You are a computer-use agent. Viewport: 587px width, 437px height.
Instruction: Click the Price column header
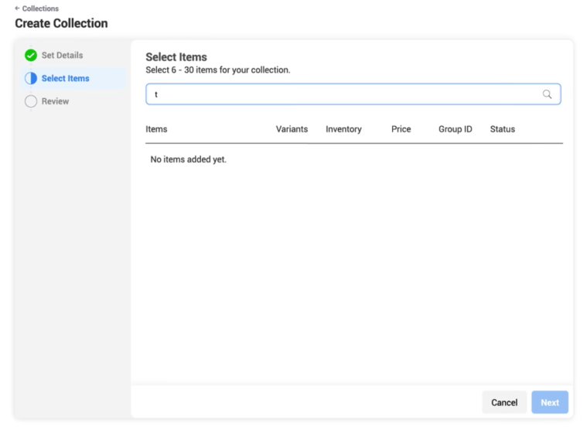click(x=401, y=129)
